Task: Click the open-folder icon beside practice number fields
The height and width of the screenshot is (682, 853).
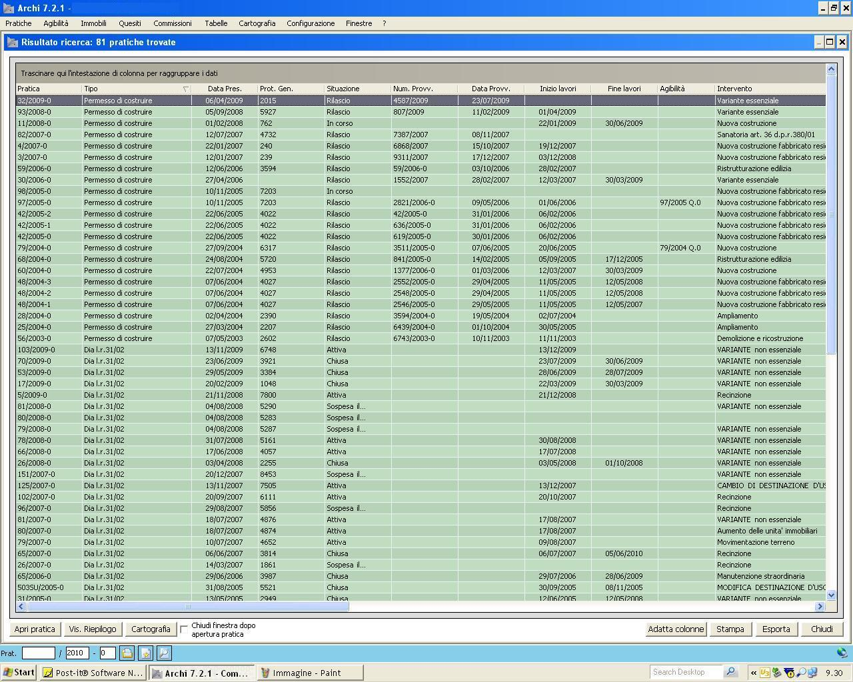Action: coord(127,653)
